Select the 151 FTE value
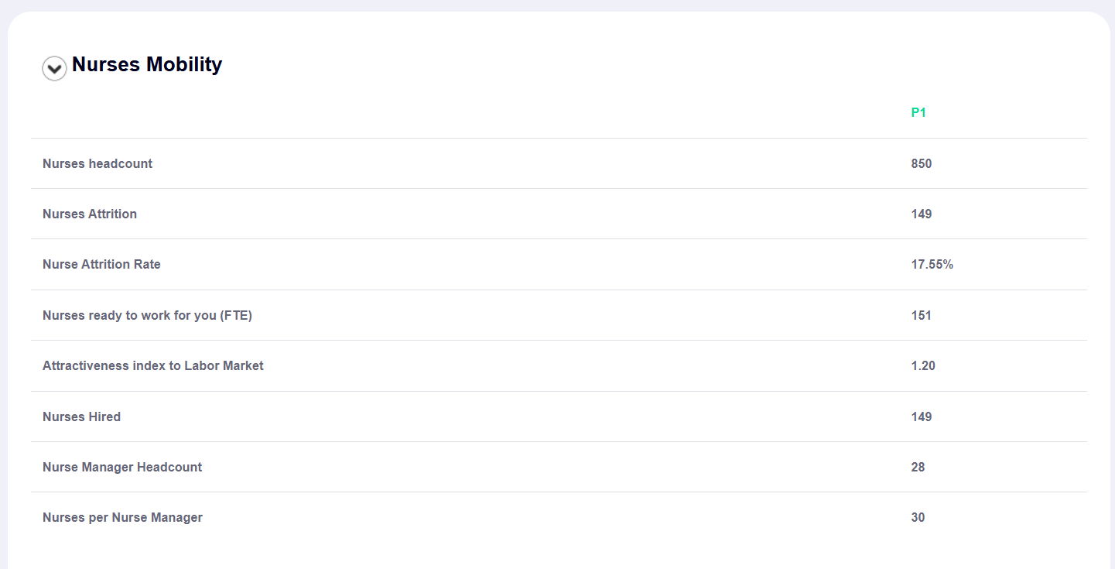Screen dimensions: 1115x569 click(x=922, y=316)
